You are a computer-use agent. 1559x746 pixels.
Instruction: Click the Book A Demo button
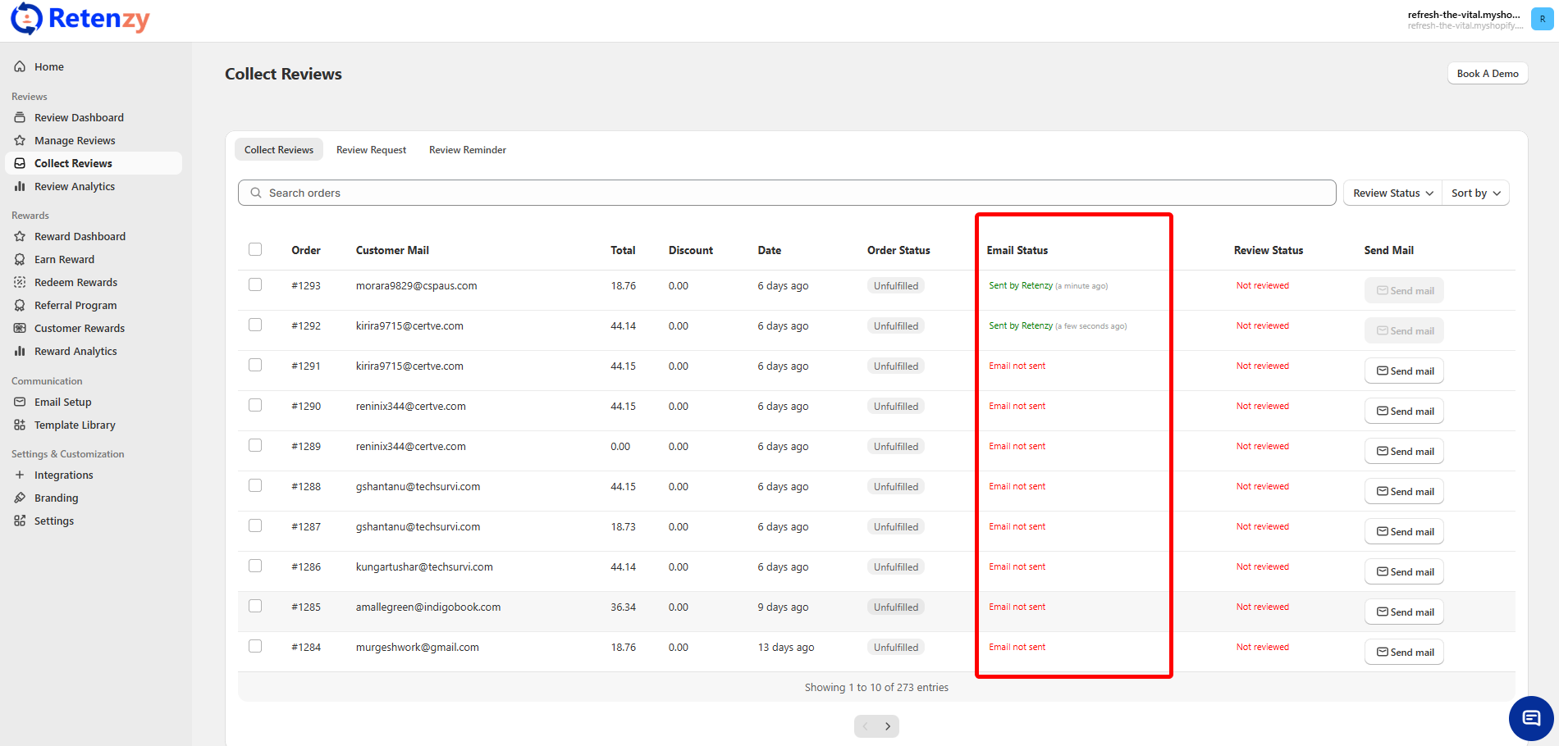pyautogui.click(x=1487, y=74)
